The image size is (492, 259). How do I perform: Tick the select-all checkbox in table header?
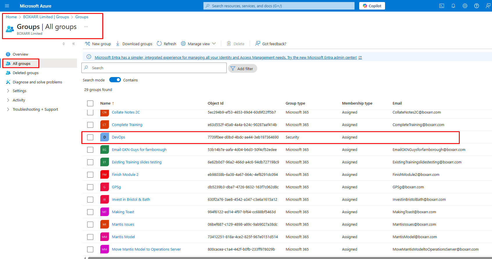(90, 103)
